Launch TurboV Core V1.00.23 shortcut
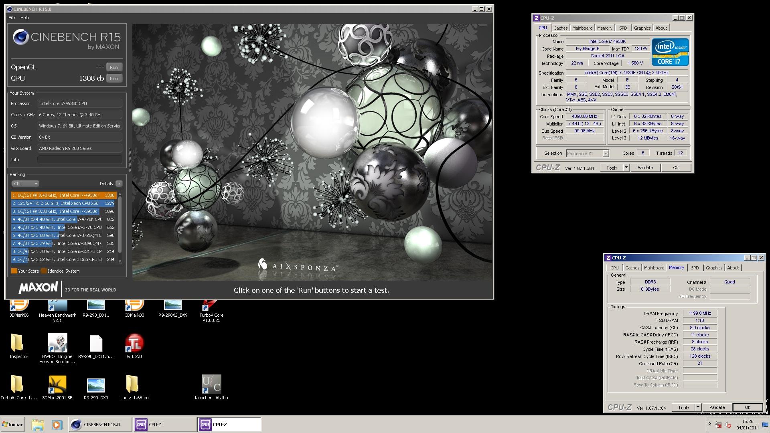Image resolution: width=770 pixels, height=433 pixels. (211, 312)
